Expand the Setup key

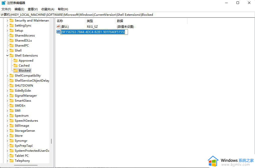click(7, 31)
